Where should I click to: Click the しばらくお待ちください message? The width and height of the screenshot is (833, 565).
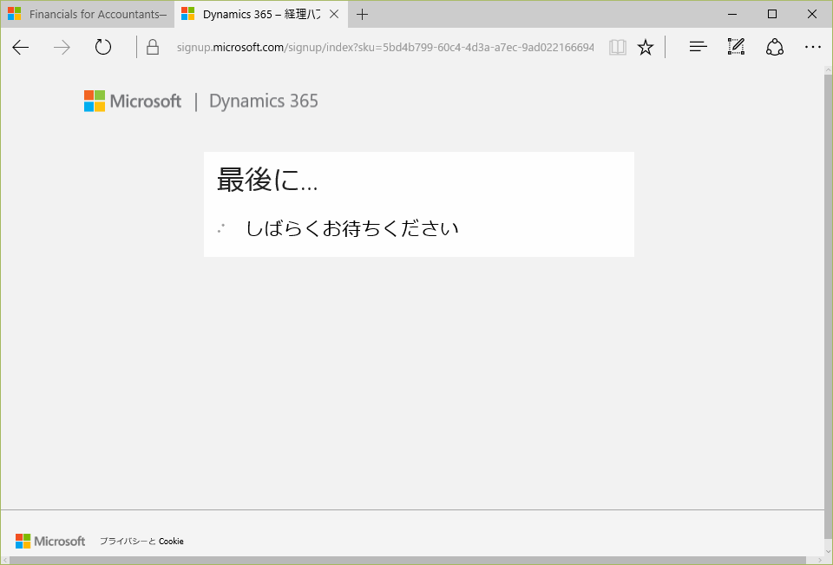click(352, 228)
